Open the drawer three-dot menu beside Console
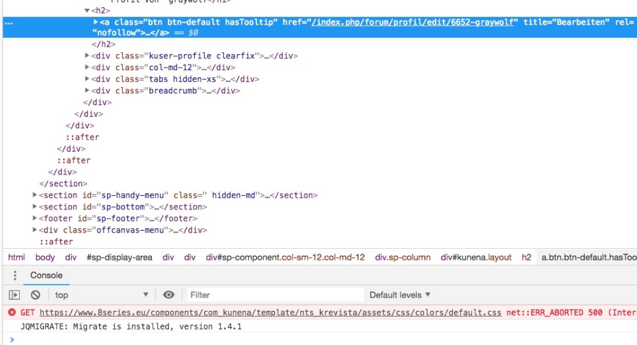The height and width of the screenshot is (345, 637). pyautogui.click(x=15, y=275)
